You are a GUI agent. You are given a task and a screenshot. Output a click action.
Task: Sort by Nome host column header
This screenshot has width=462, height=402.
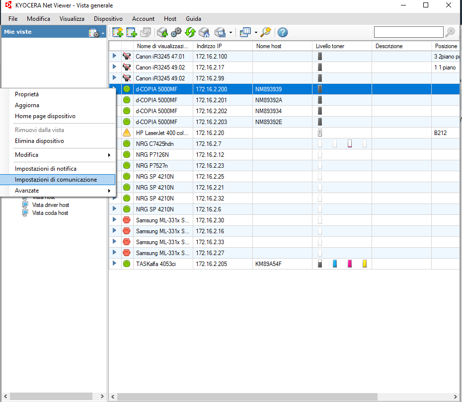click(282, 46)
